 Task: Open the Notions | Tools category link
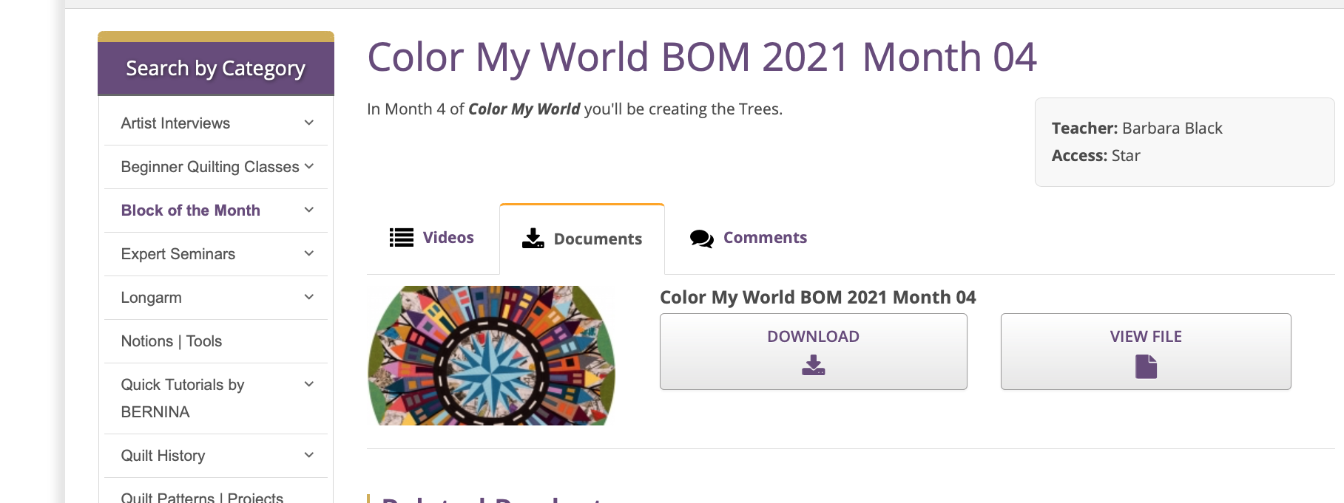tap(172, 341)
